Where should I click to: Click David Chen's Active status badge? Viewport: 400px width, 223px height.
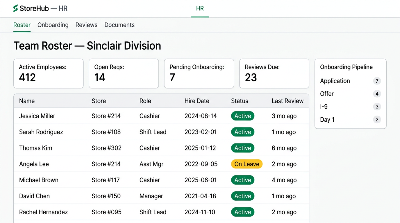click(x=243, y=196)
